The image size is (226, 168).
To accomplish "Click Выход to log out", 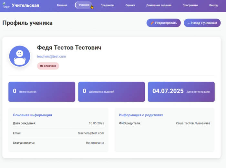I will tap(213, 5).
